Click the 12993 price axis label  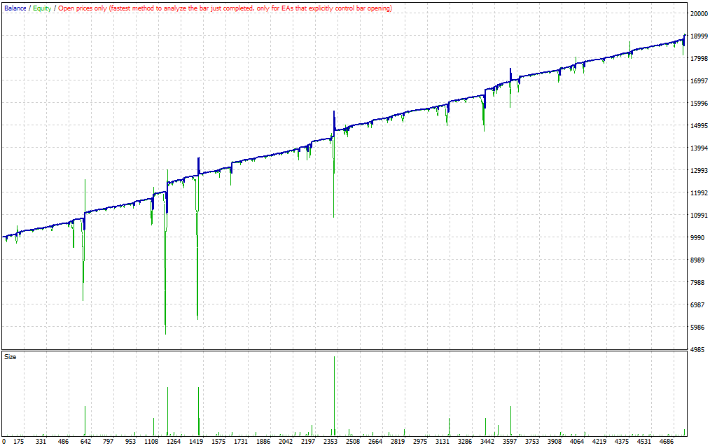click(x=699, y=171)
